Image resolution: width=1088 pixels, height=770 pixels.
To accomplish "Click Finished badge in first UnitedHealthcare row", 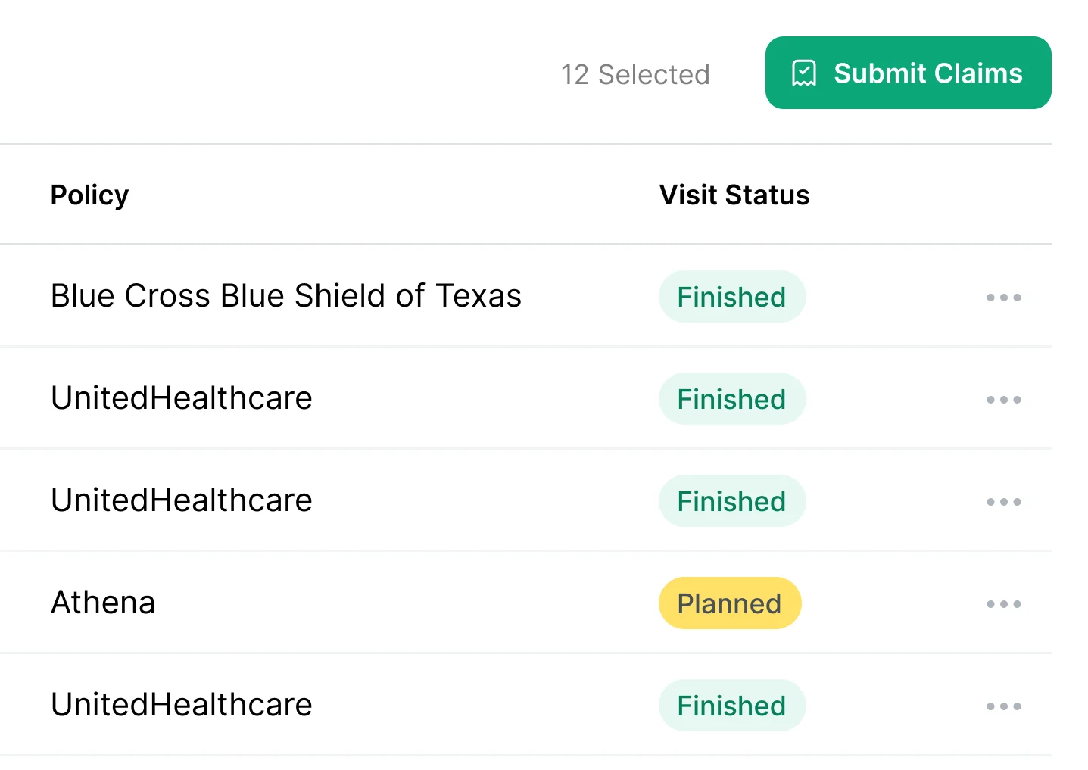I will (x=731, y=399).
